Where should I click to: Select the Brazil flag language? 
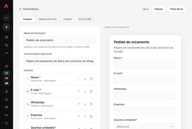[7, 73]
